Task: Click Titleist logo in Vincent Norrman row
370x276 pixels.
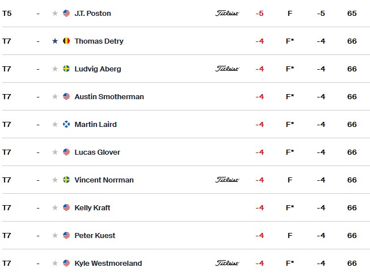Action: pos(227,180)
